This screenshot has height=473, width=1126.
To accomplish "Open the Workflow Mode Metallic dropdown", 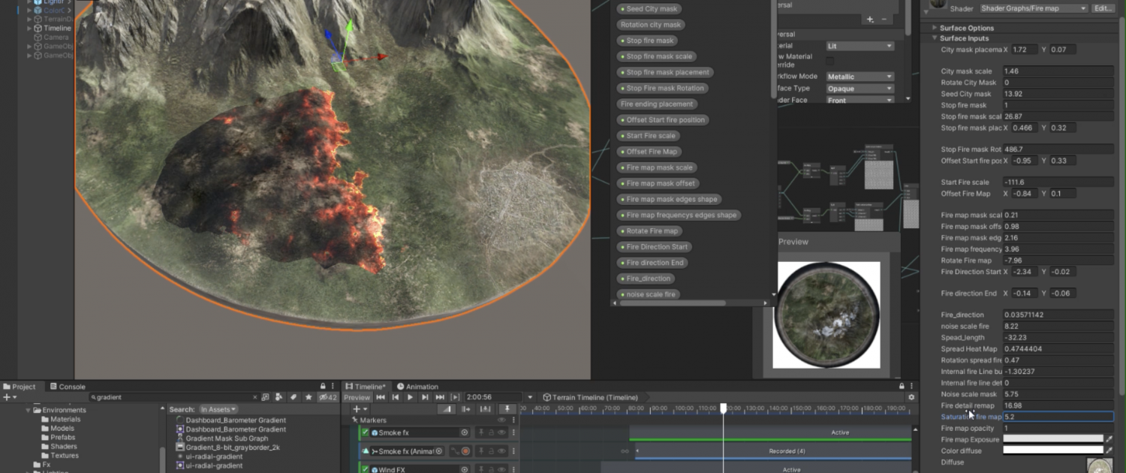I will coord(860,77).
